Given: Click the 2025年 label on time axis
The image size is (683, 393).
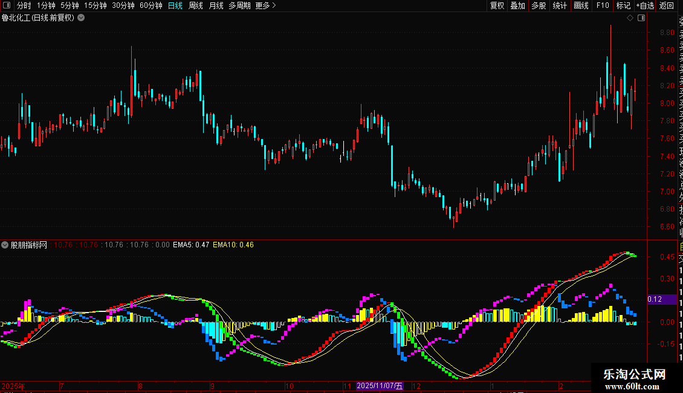Looking at the screenshot, I should pyautogui.click(x=13, y=386).
